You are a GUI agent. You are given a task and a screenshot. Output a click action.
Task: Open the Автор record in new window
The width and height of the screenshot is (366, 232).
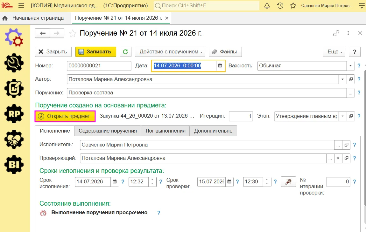pos(351,79)
